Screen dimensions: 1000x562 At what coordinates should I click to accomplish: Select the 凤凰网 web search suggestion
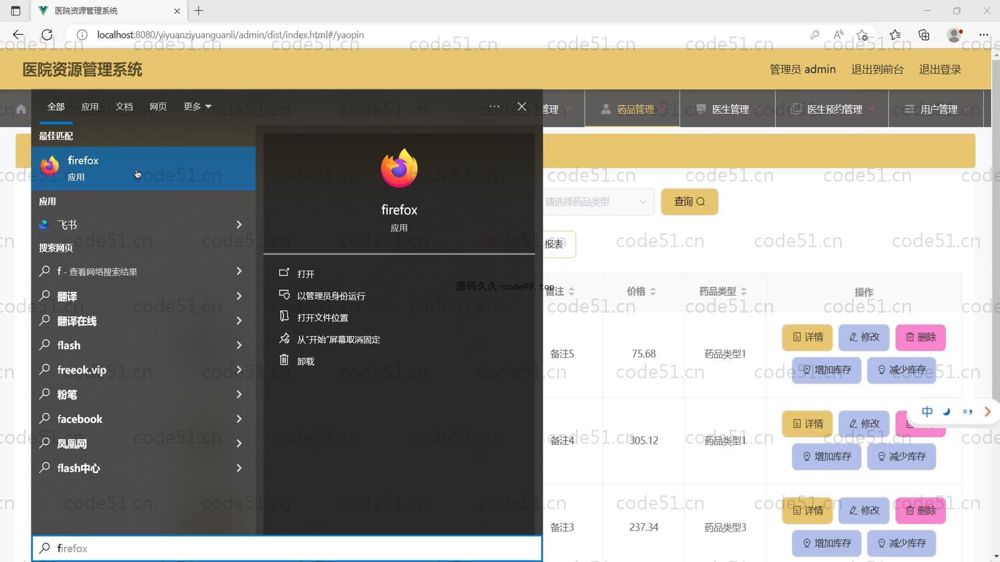click(143, 443)
